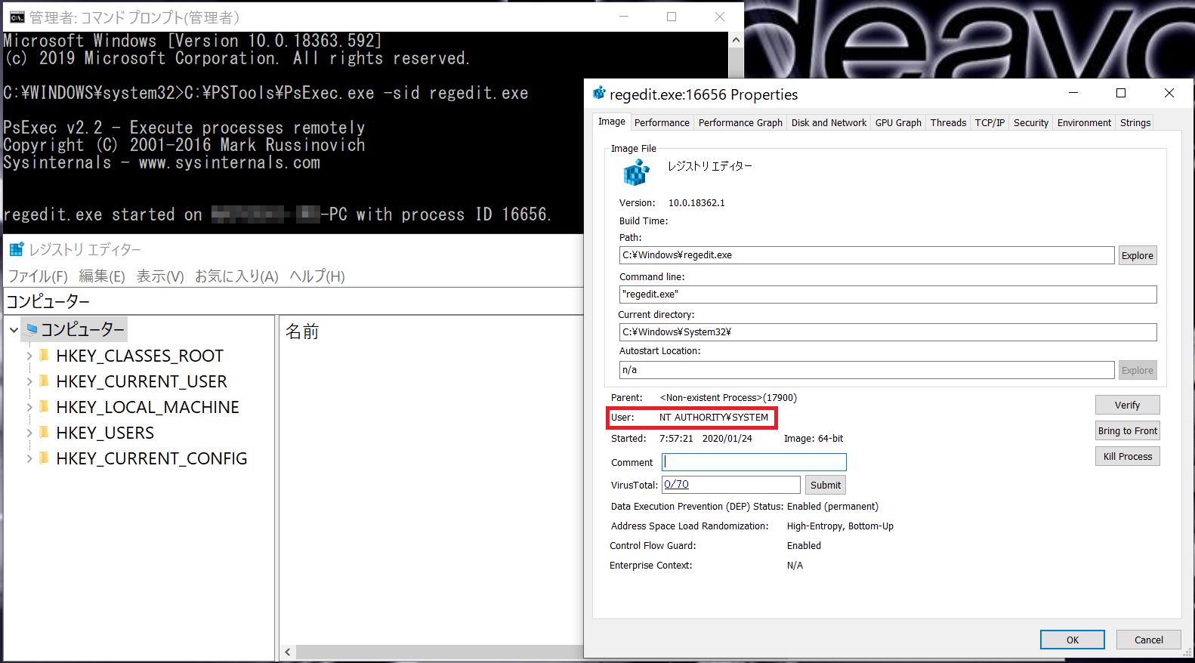Expand HKEY_CLASSES_ROOT key
Image resolution: width=1195 pixels, height=663 pixels.
pyautogui.click(x=29, y=356)
